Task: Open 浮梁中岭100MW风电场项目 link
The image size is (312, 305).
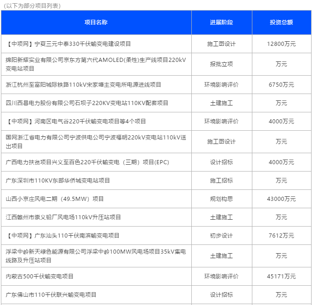Action: click(x=94, y=256)
